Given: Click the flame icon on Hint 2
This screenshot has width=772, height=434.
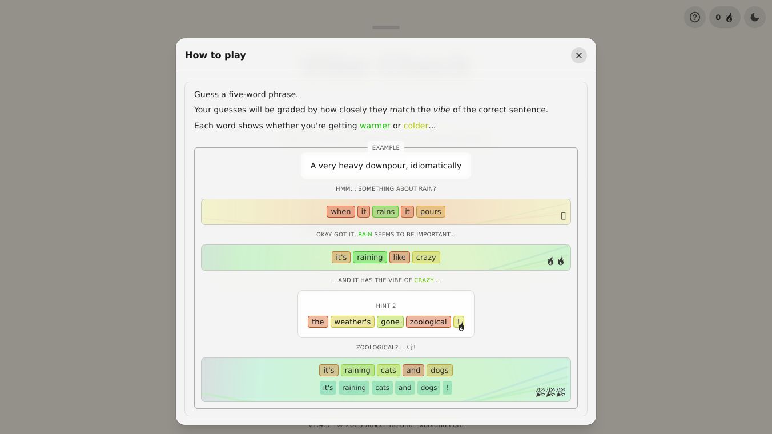Looking at the screenshot, I should tap(461, 327).
